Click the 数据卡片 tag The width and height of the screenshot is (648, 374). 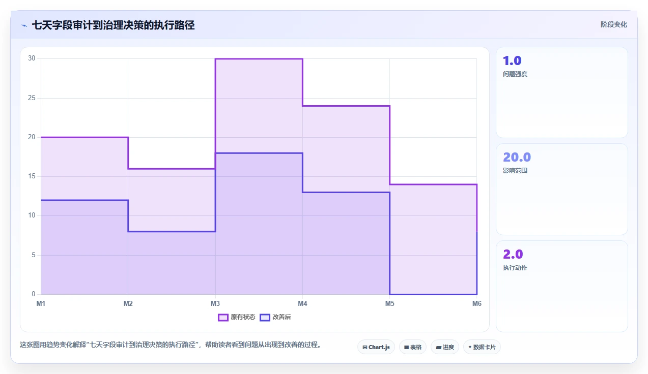point(482,347)
